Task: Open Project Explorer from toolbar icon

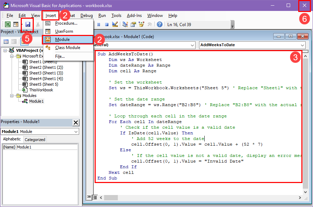Action: [125, 24]
